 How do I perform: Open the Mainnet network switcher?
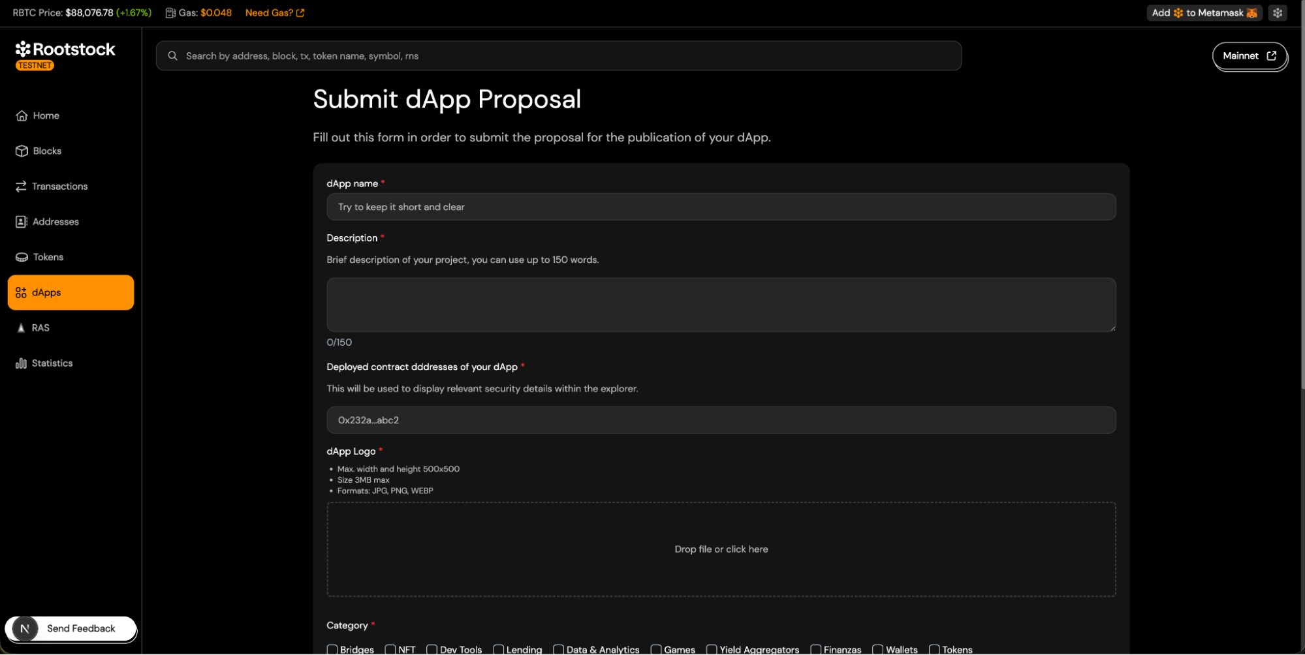pyautogui.click(x=1249, y=55)
